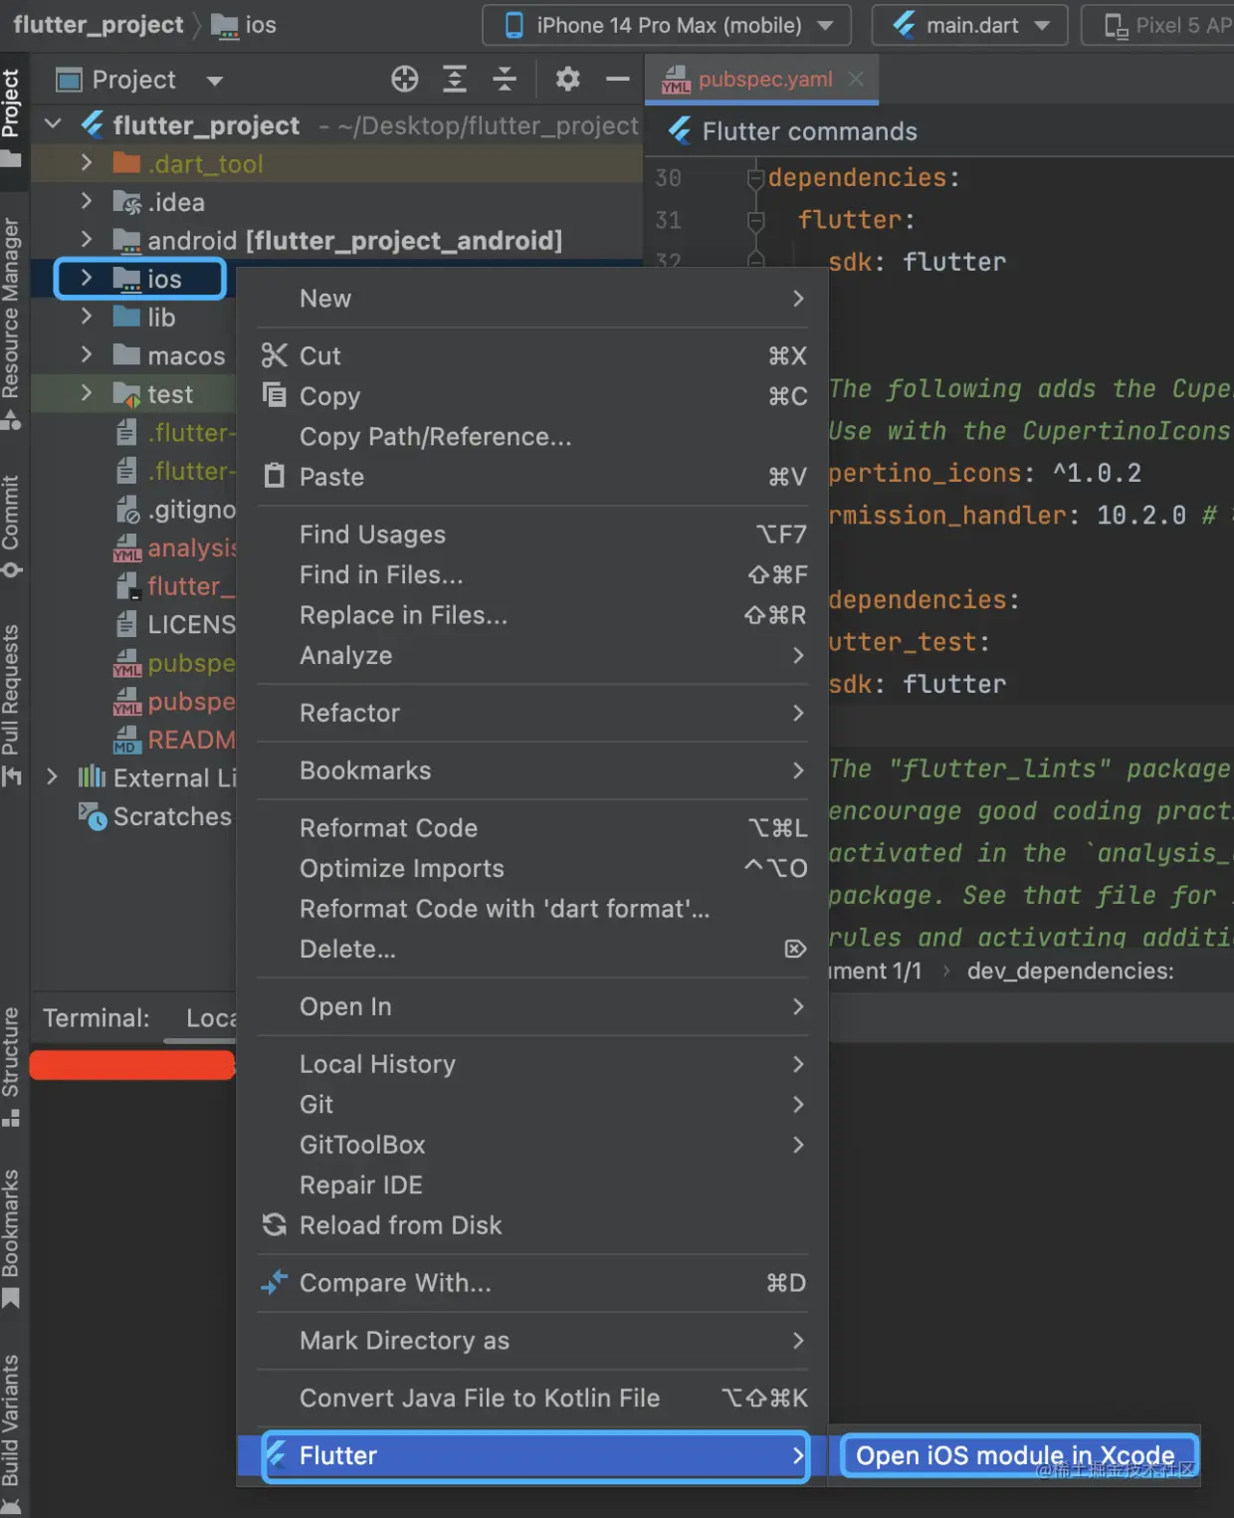
Task: Open Project panel settings gear
Action: coord(567,79)
